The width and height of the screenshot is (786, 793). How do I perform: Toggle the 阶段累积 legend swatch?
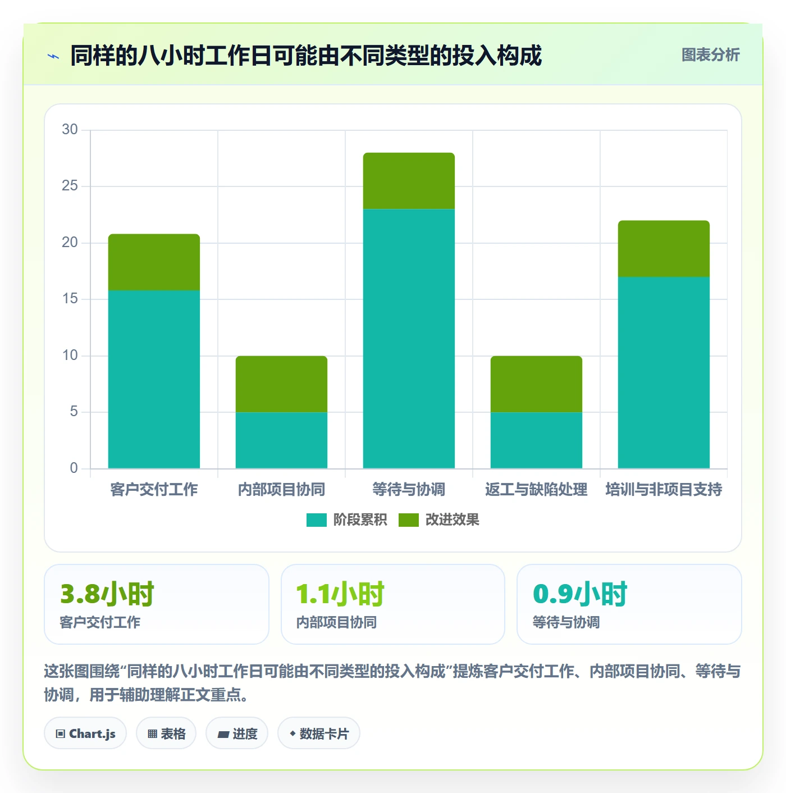(317, 520)
